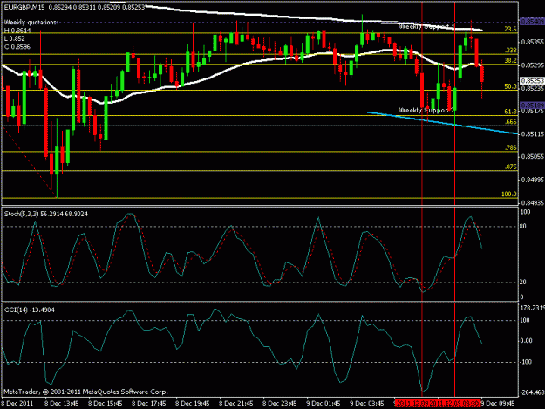Image resolution: width=545 pixels, height=409 pixels.
Task: Click the 'C 0.8596' weekly close value
Action: [x=17, y=47]
